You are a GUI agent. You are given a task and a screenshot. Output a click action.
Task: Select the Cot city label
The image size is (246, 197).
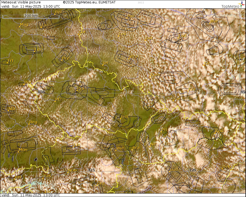pos(82,32)
